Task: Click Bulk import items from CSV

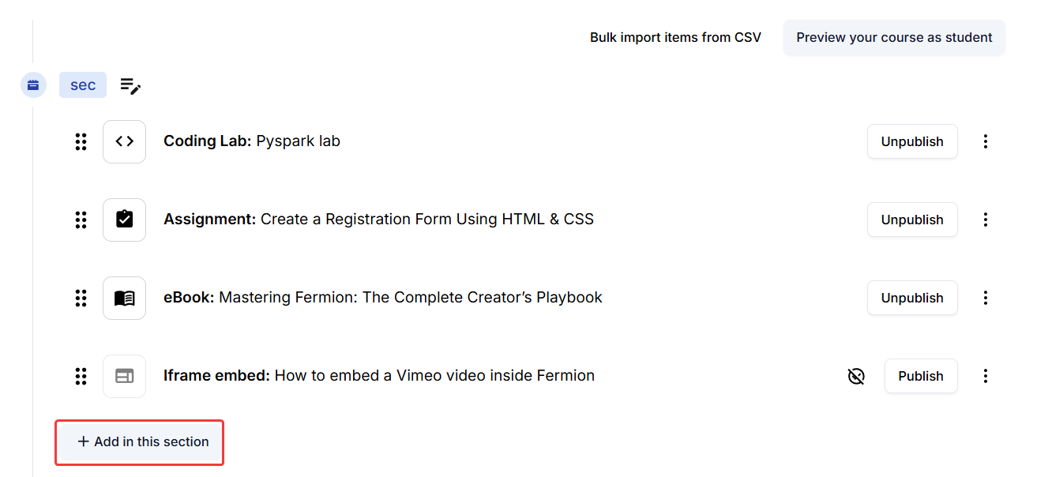Action: click(675, 37)
